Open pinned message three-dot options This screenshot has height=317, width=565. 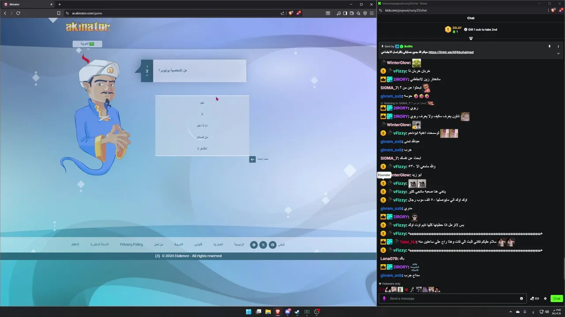click(x=558, y=46)
